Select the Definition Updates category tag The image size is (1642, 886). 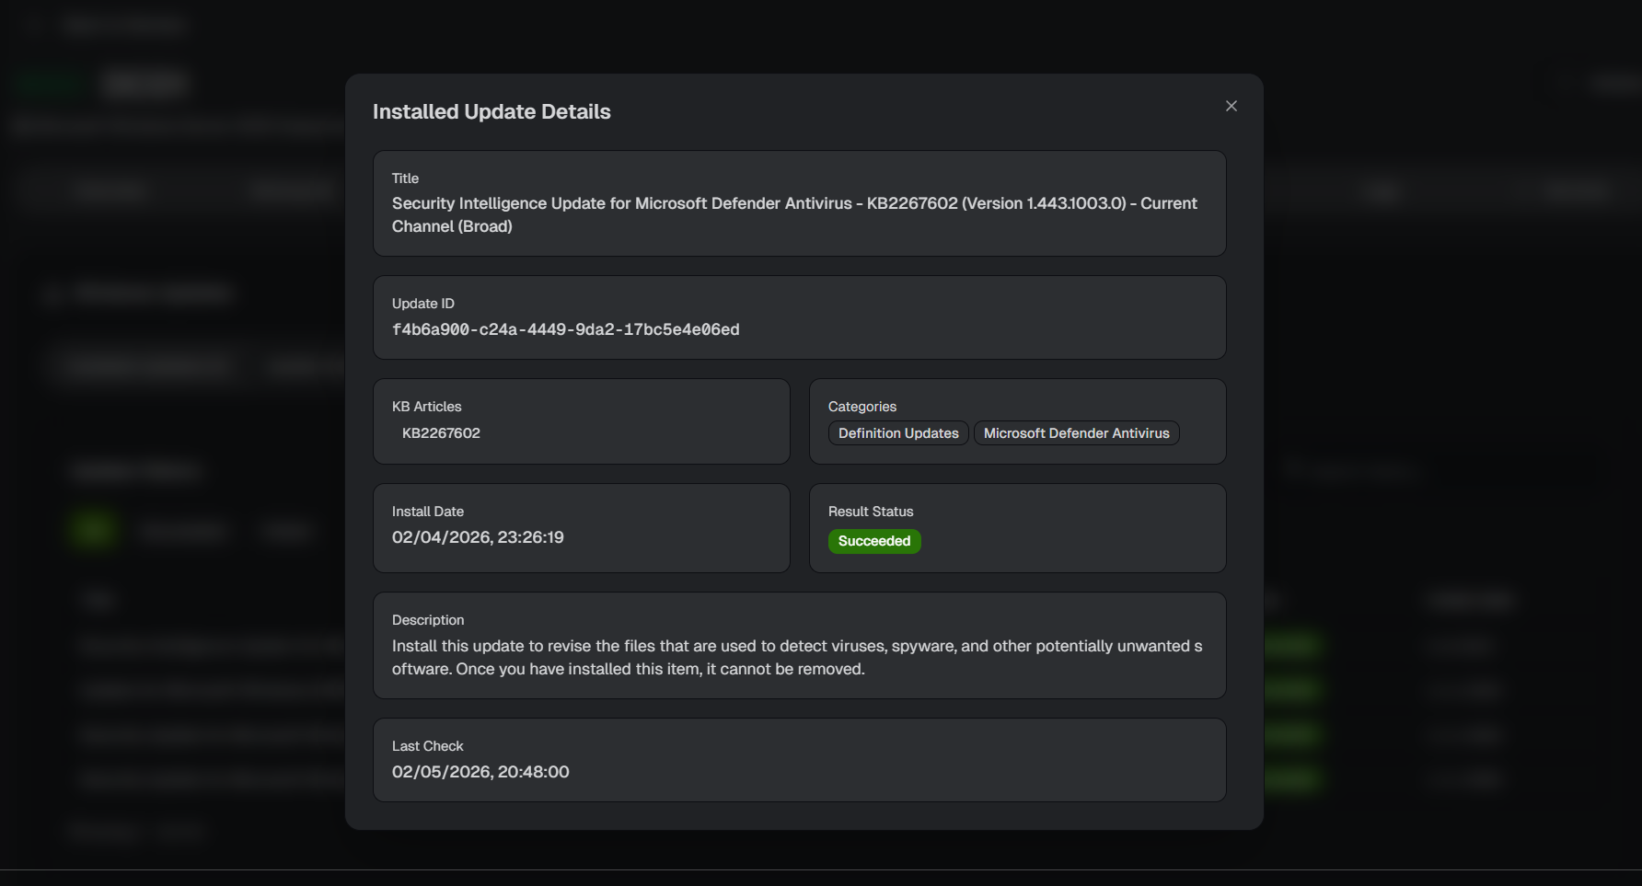[897, 433]
